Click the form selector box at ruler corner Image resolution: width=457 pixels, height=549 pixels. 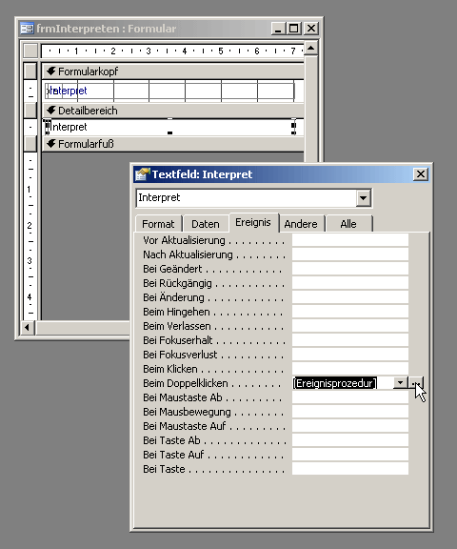[x=30, y=51]
